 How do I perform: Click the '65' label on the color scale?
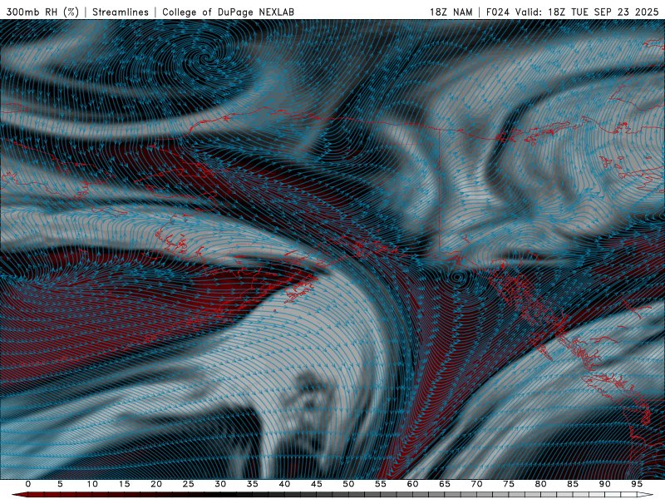point(445,484)
